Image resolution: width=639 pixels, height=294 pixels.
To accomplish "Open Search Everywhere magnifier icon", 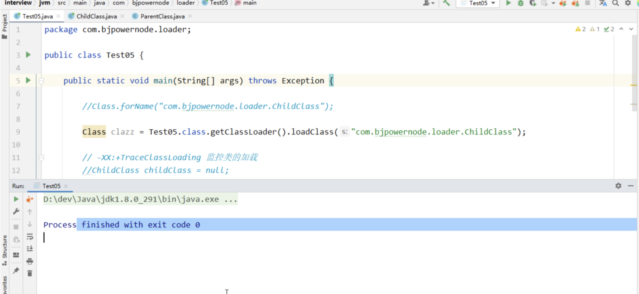I will 615,3.
